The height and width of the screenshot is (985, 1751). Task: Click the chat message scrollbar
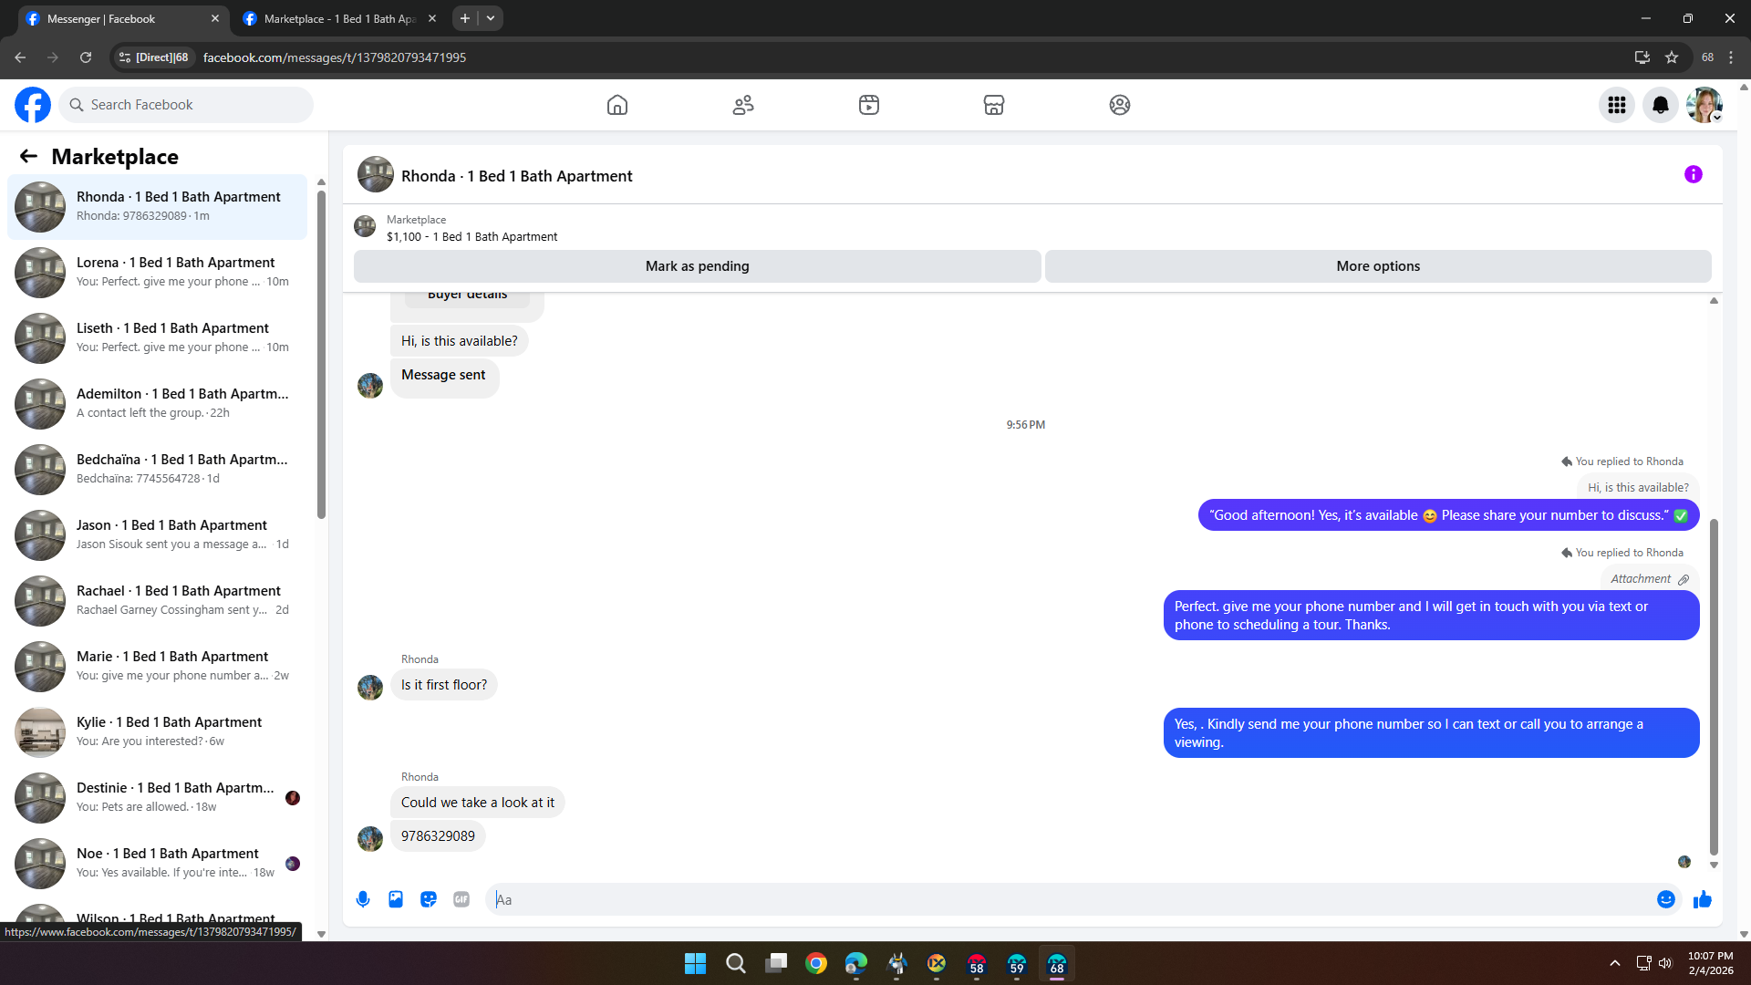tap(1714, 684)
